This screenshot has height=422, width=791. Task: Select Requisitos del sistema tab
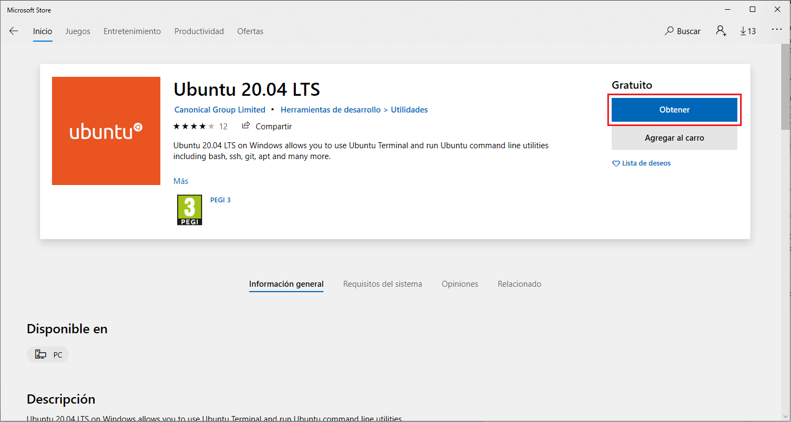[x=382, y=284]
